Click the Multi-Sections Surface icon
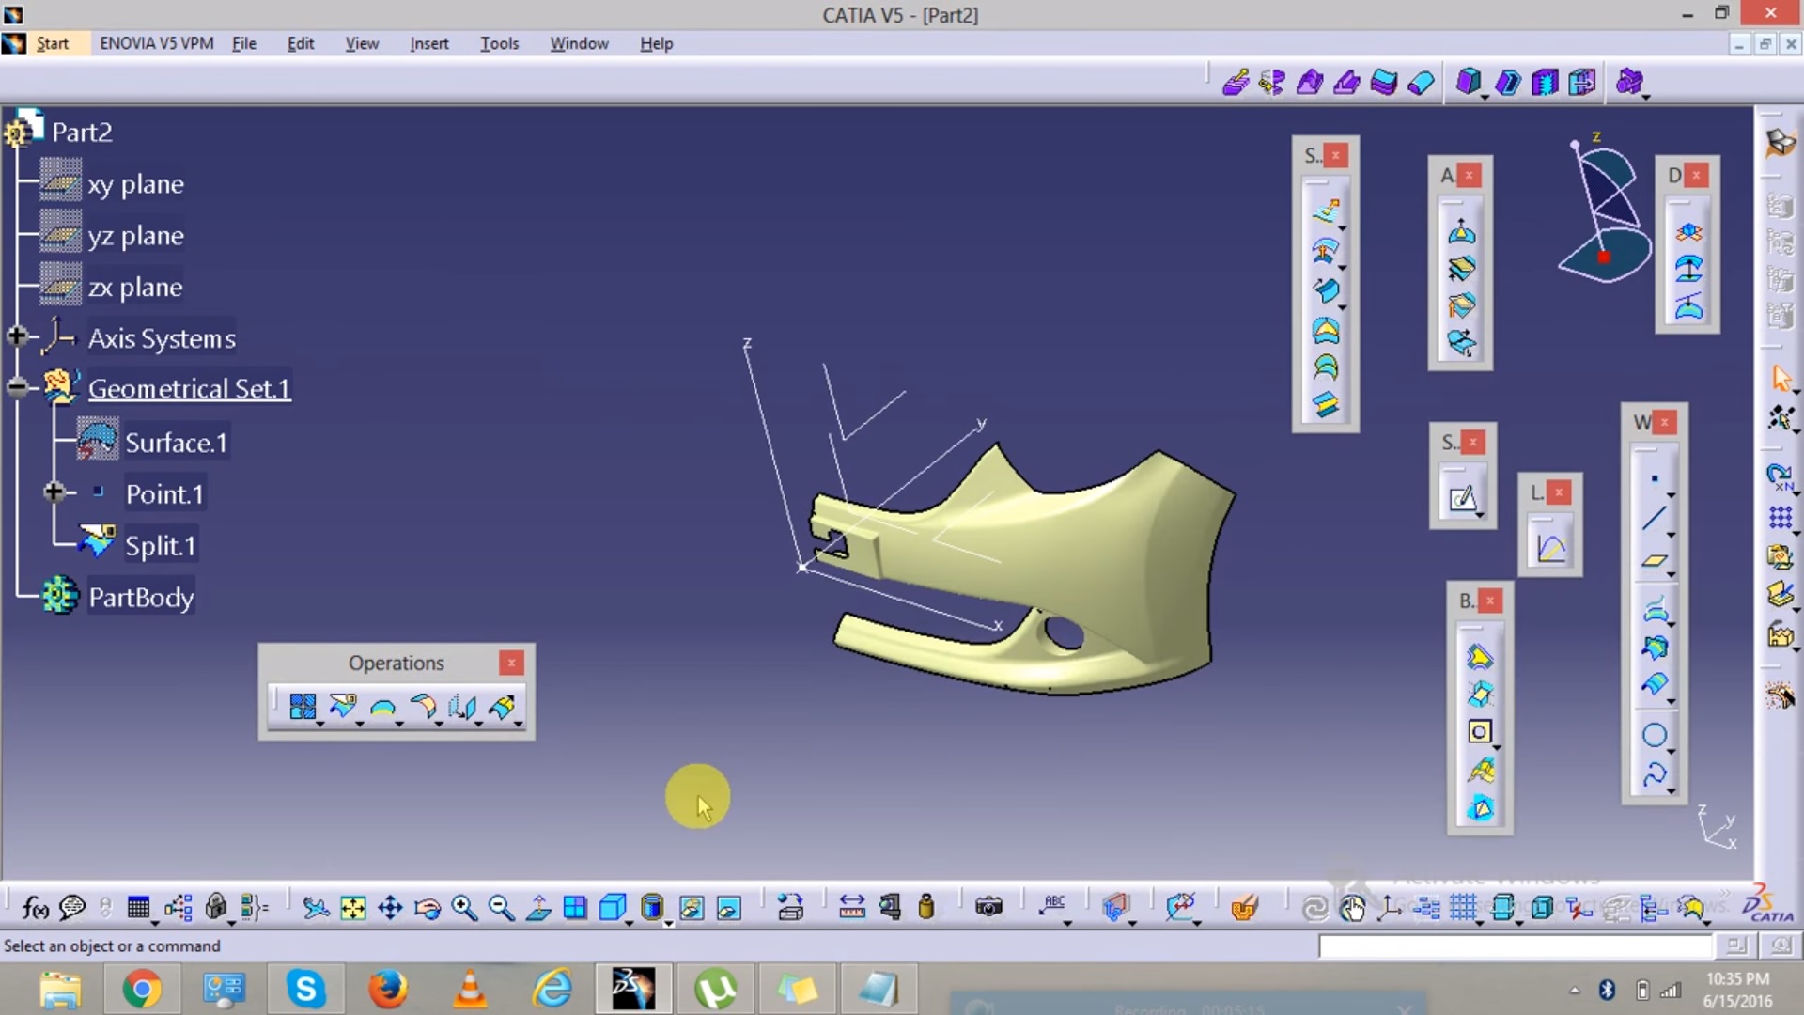This screenshot has height=1015, width=1804. tap(1326, 367)
